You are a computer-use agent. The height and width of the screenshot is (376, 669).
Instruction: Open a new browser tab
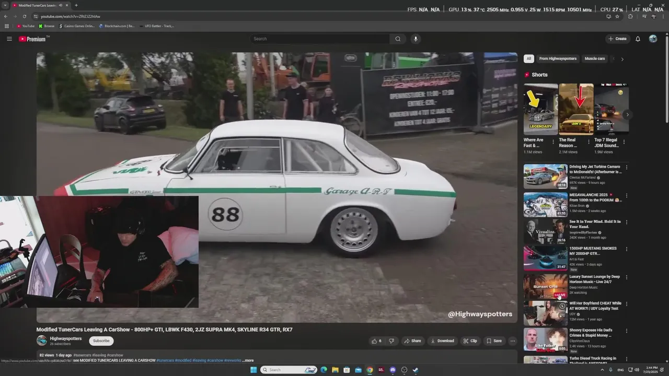click(x=76, y=5)
